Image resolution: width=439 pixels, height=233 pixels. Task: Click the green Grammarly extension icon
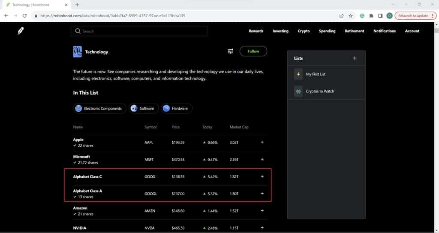point(362,16)
